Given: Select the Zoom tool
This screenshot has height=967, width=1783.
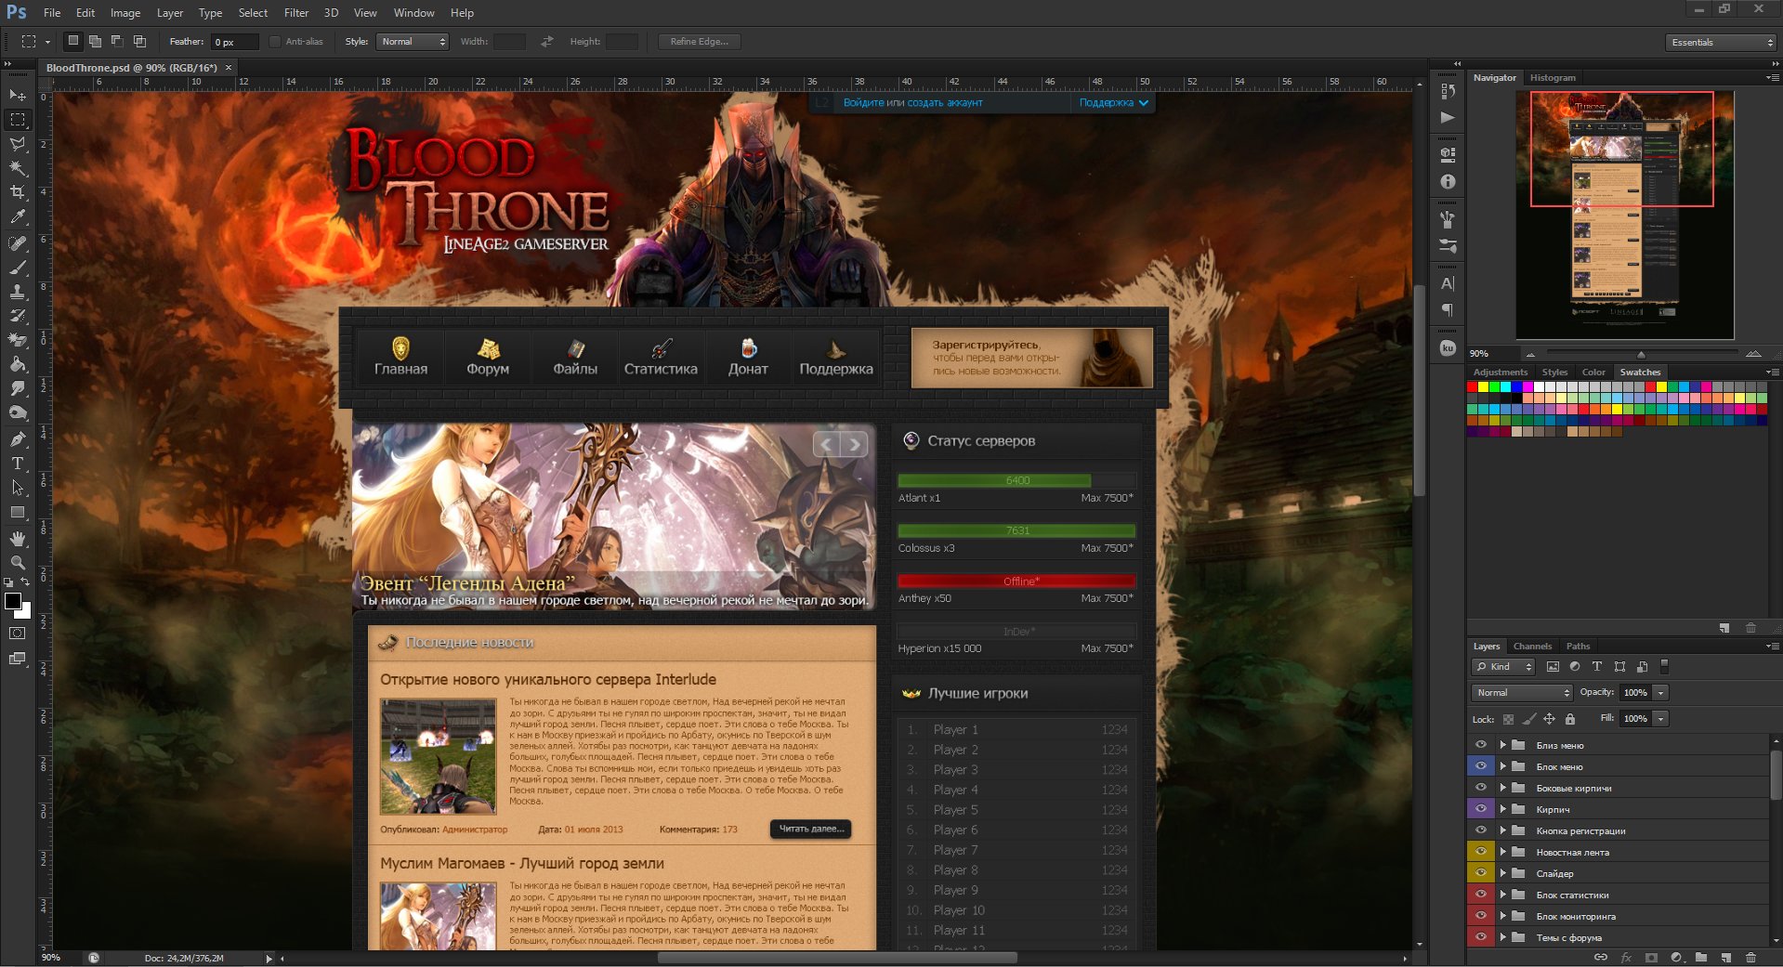Looking at the screenshot, I should point(18,563).
